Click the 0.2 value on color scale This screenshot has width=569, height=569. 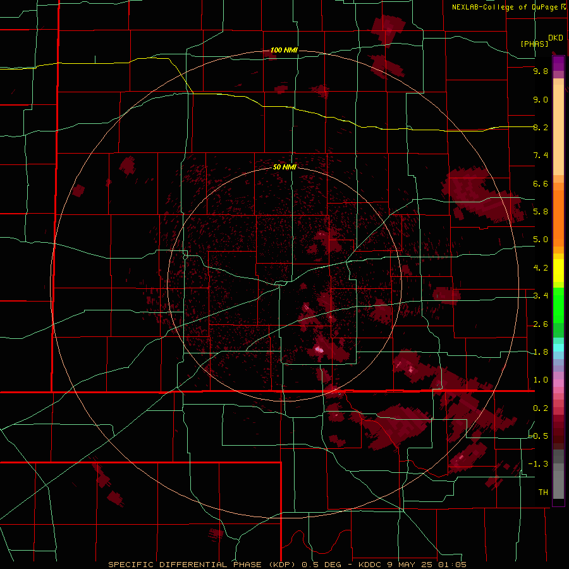pyautogui.click(x=541, y=408)
